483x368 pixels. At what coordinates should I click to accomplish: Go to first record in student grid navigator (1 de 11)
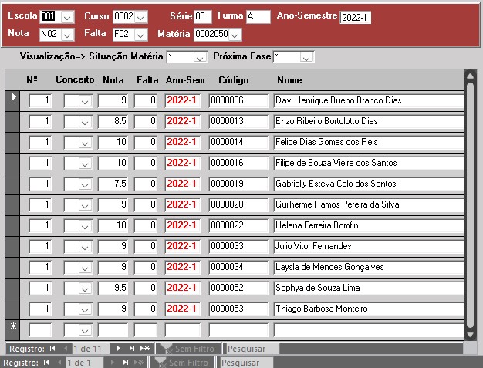(x=52, y=349)
